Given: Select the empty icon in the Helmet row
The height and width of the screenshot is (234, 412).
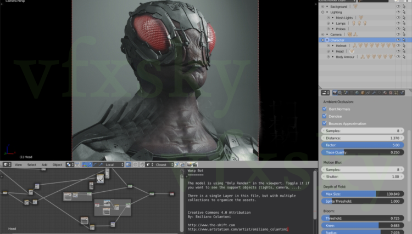Looking at the screenshot, I should (355, 45).
